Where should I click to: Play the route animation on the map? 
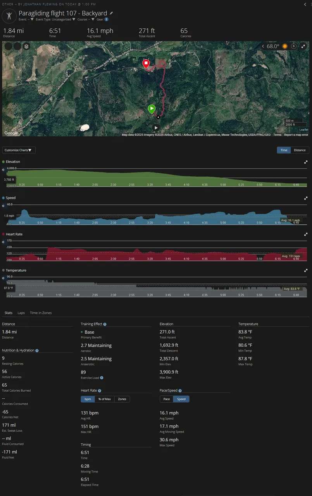156,127
